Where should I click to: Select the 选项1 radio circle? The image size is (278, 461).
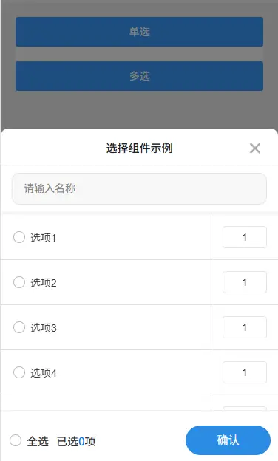(19, 237)
